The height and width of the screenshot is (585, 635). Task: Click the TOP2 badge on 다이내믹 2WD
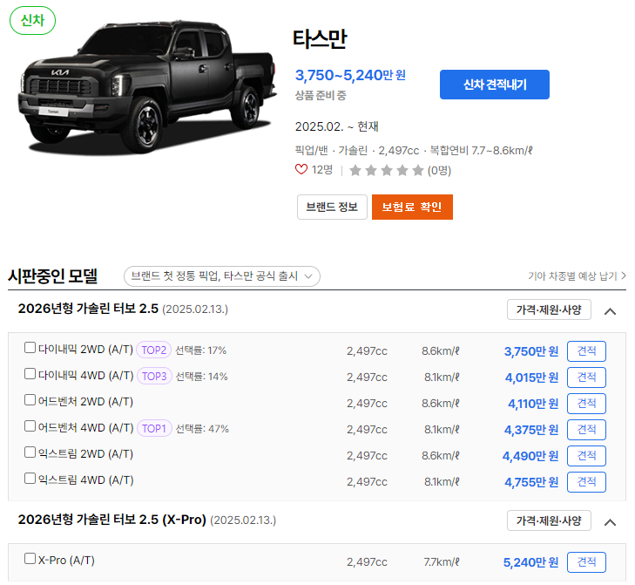tap(153, 350)
